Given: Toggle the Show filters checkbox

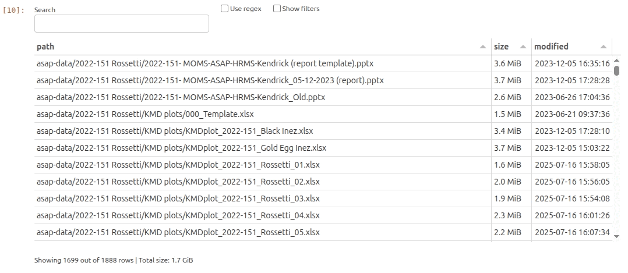Looking at the screenshot, I should (x=277, y=9).
